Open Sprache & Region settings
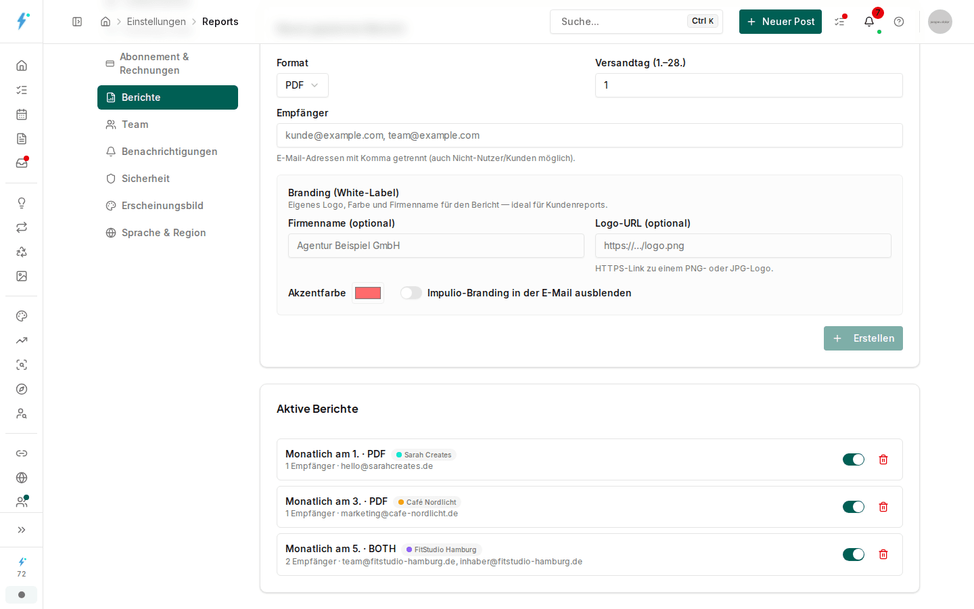 coord(168,233)
